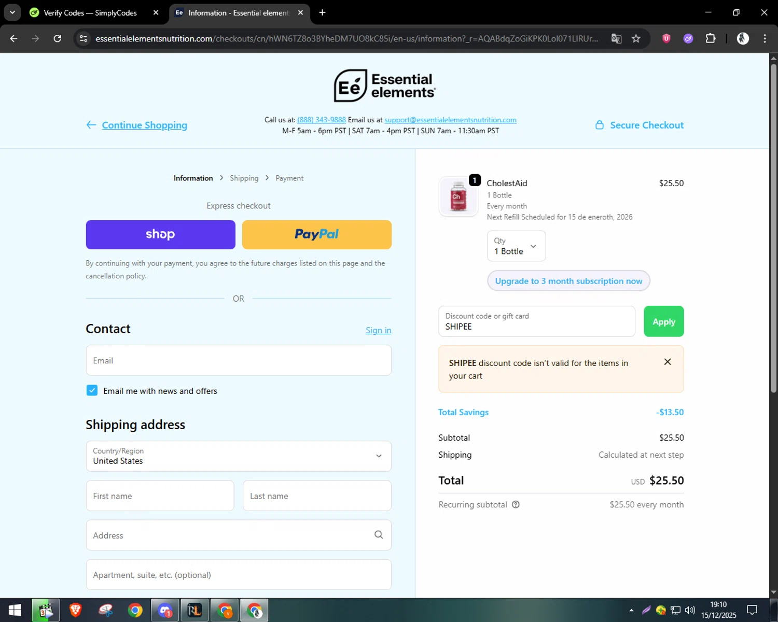This screenshot has height=622, width=778.
Task: Switch to Verify Codes — SimplyCodes tab
Action: pos(90,12)
